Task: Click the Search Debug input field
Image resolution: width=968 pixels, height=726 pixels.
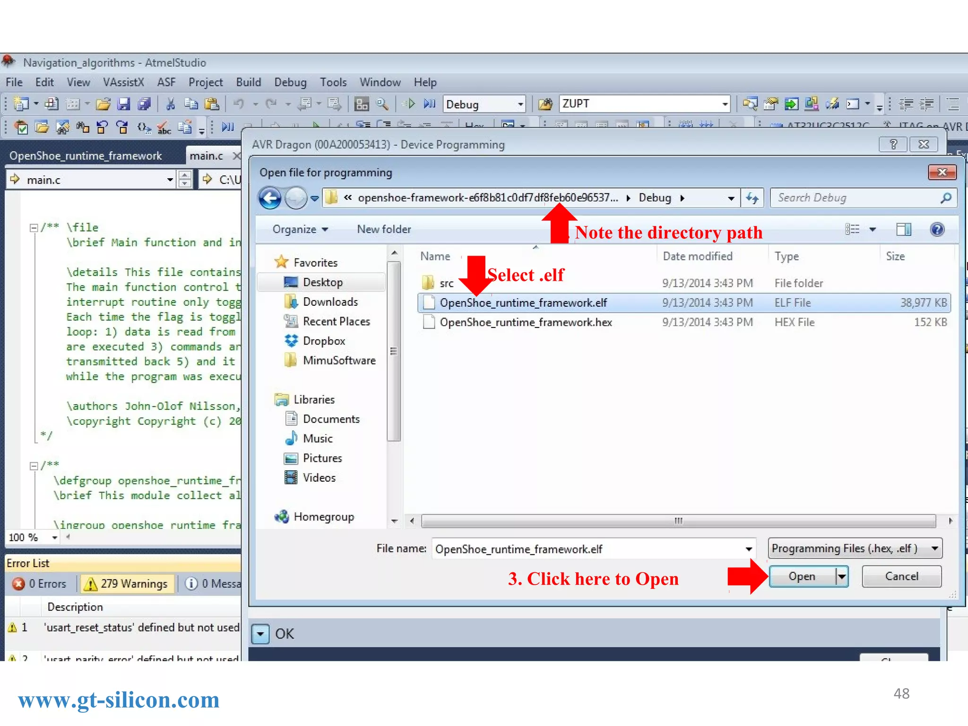Action: (x=856, y=198)
